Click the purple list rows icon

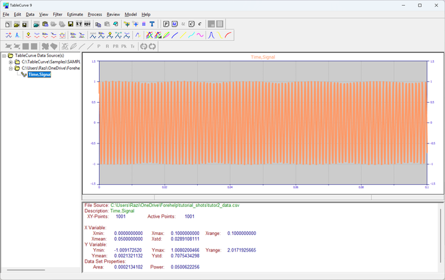coord(144,24)
